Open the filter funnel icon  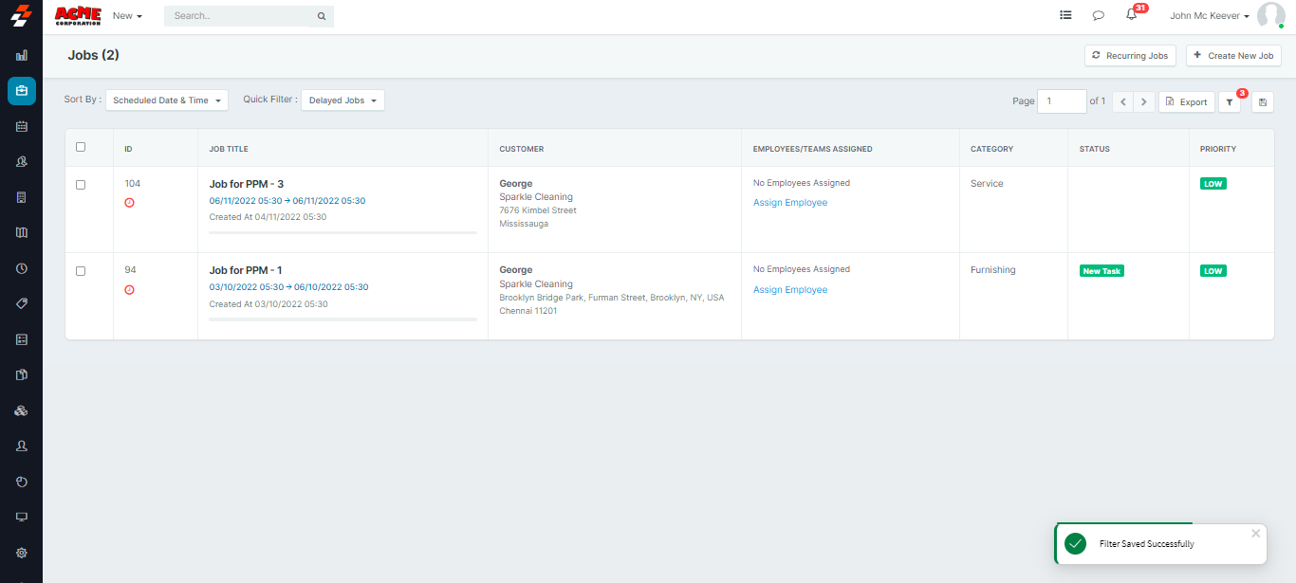[x=1229, y=102]
